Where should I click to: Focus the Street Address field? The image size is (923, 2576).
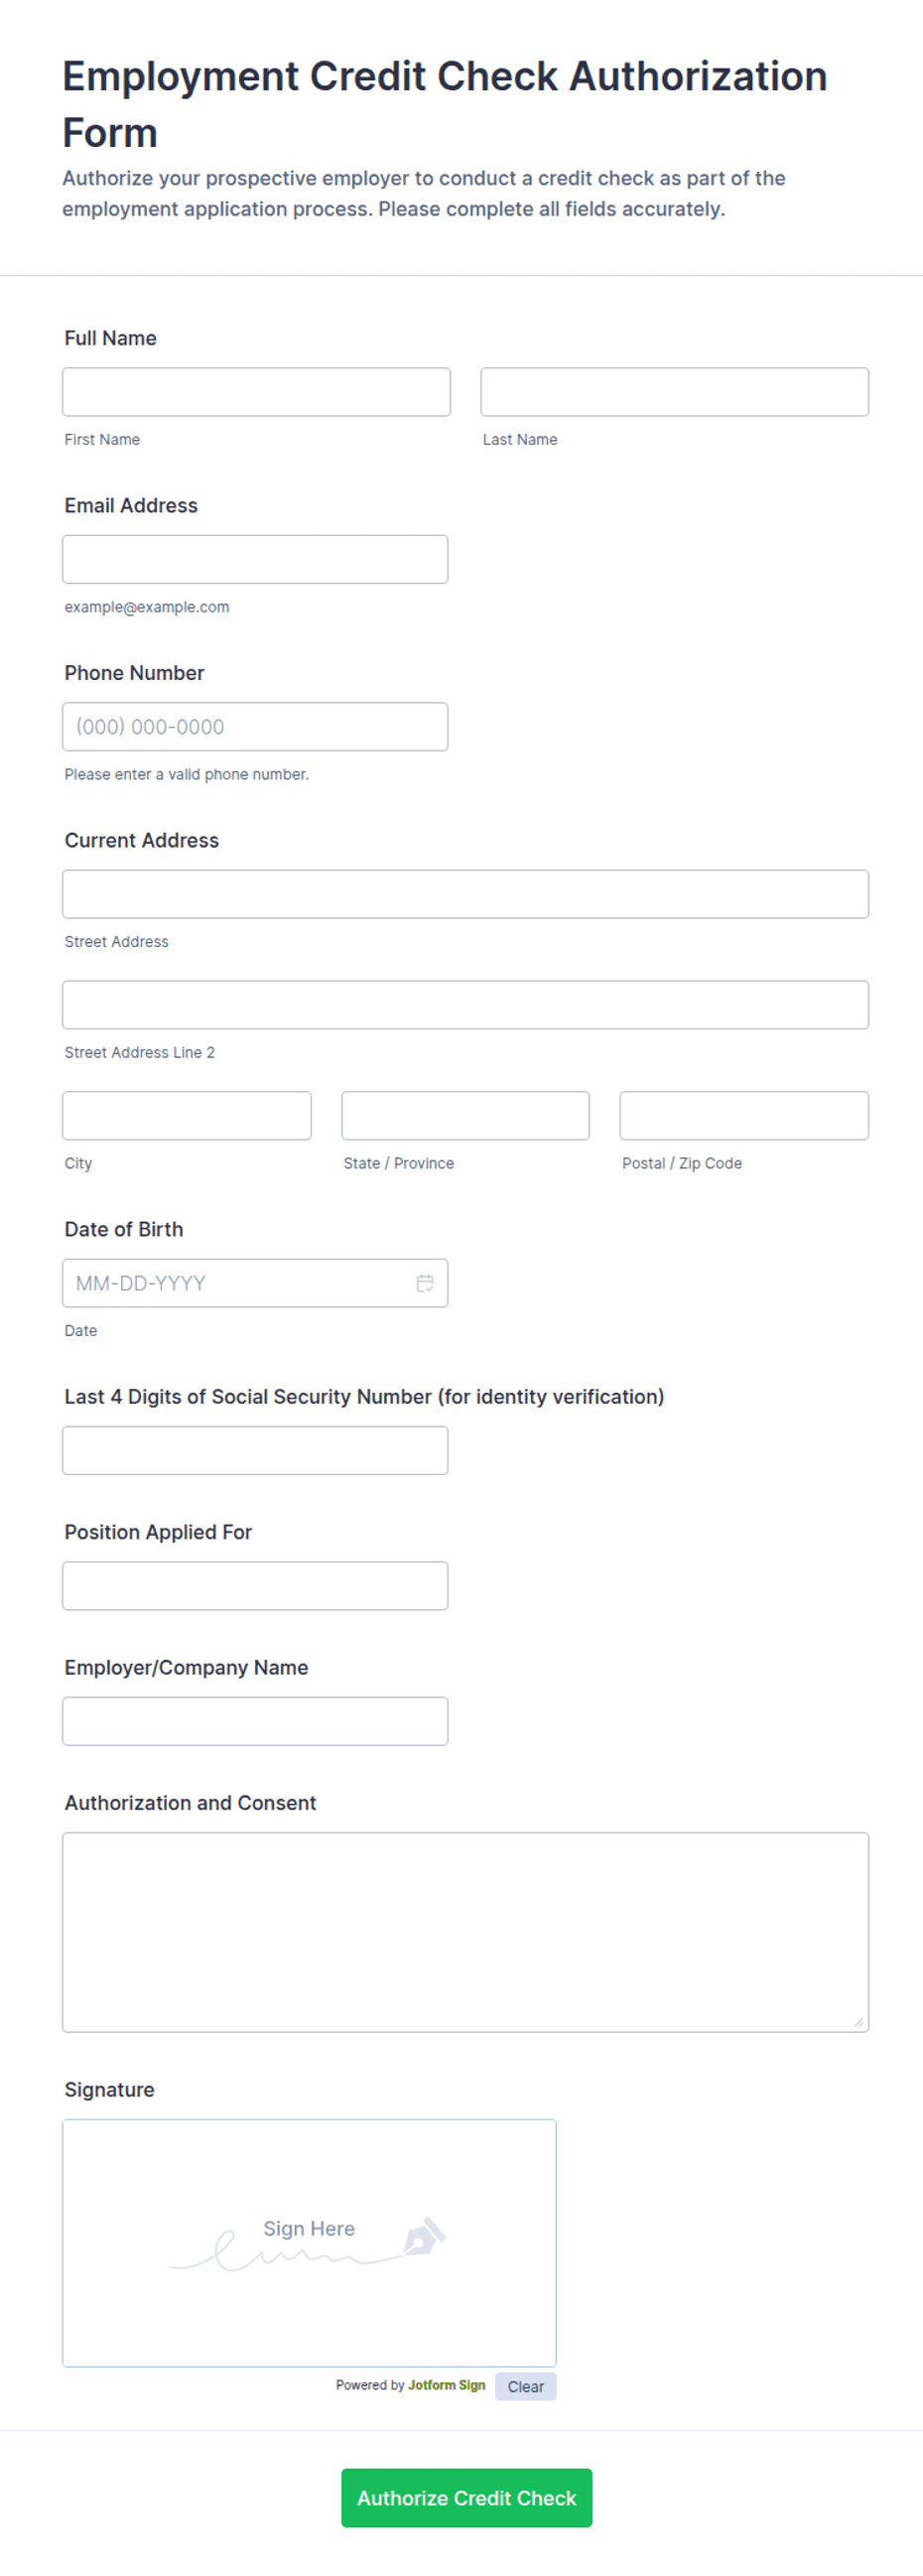(x=465, y=894)
